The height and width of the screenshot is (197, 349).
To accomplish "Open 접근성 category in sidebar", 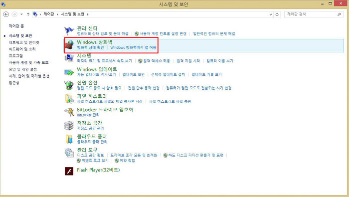I will coord(14,83).
